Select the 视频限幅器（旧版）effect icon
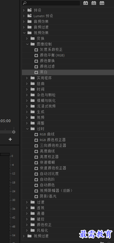This screenshot has width=114, height=243. click(x=36, y=191)
